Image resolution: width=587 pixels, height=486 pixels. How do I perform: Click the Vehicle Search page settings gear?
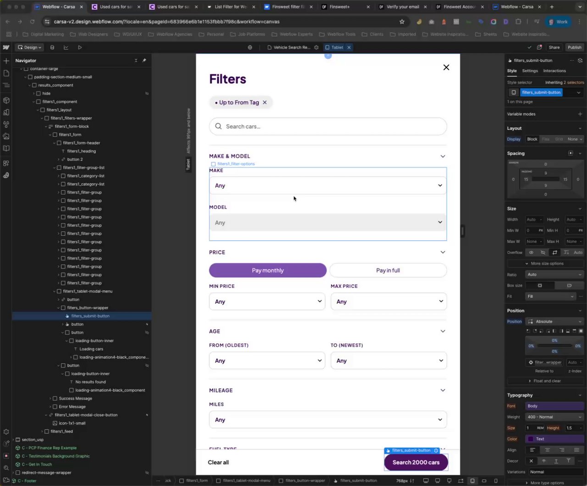[x=316, y=47]
